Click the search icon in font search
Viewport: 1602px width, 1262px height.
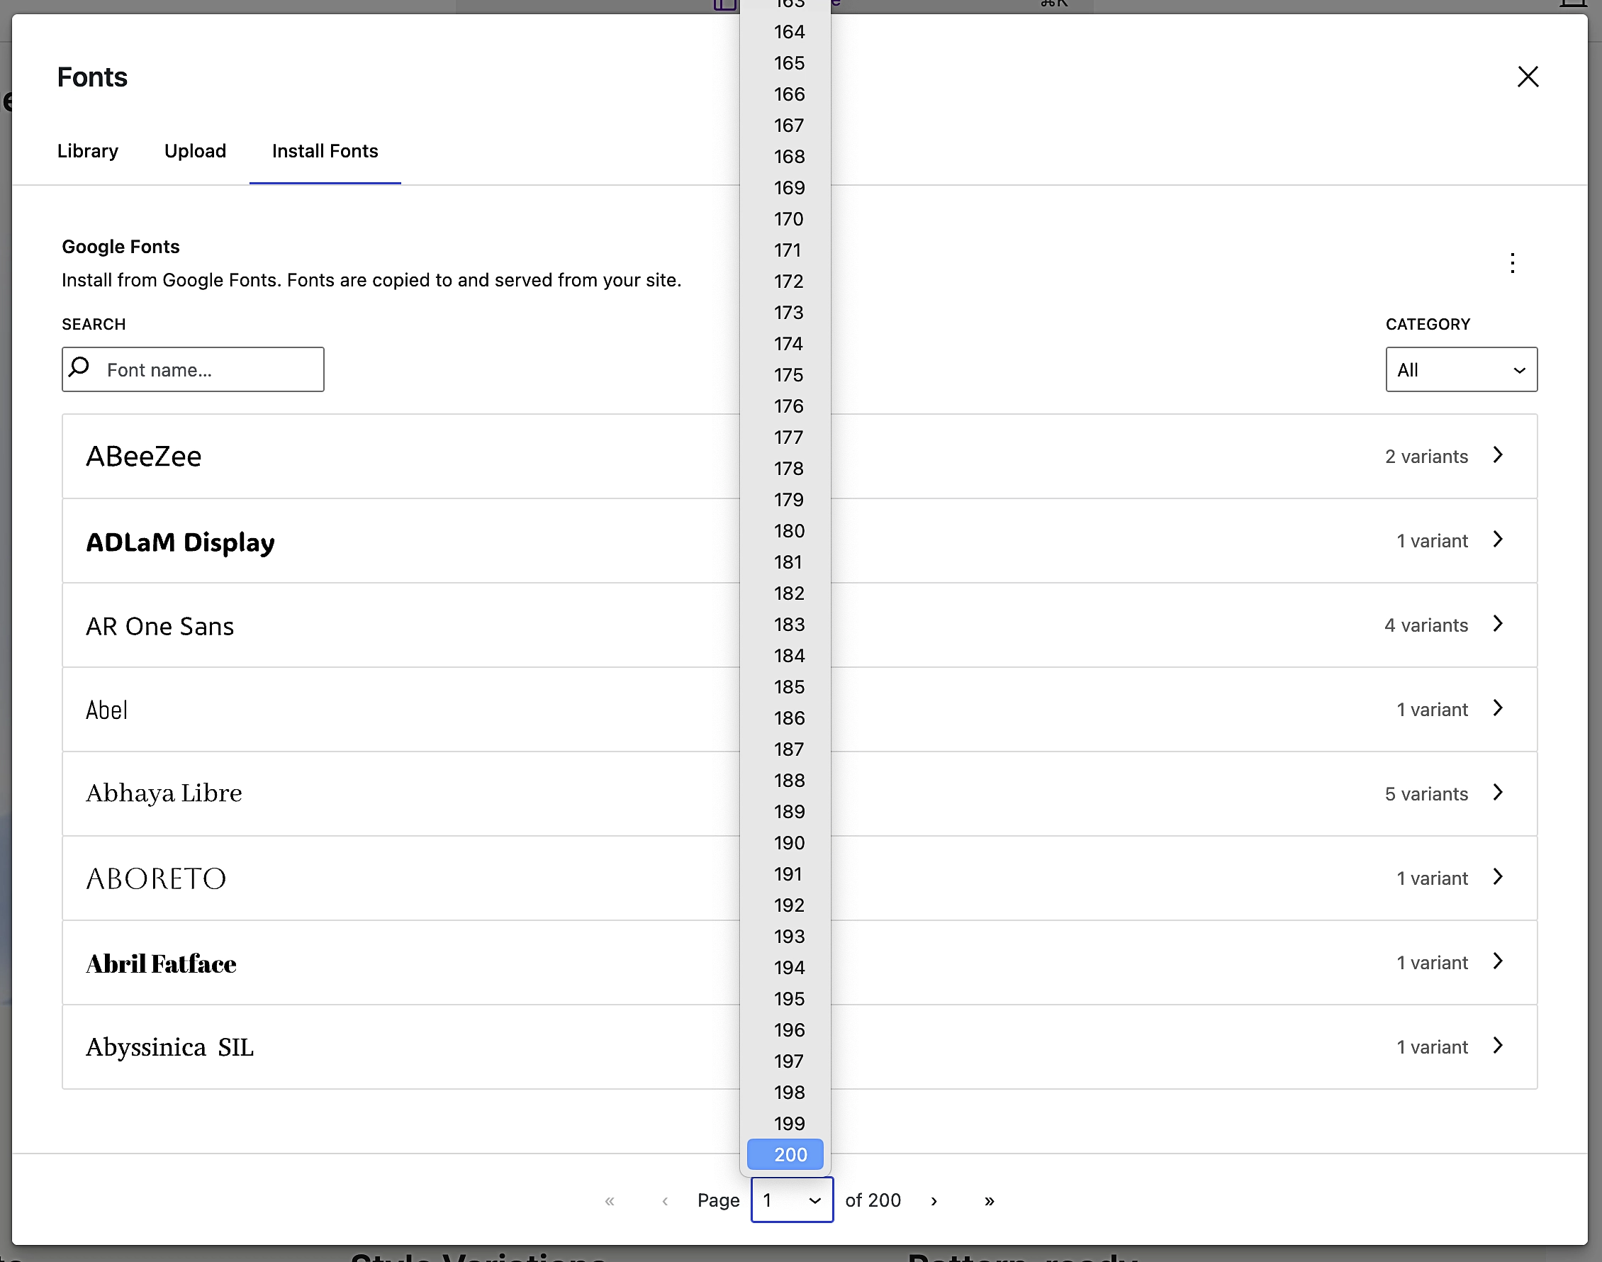82,368
